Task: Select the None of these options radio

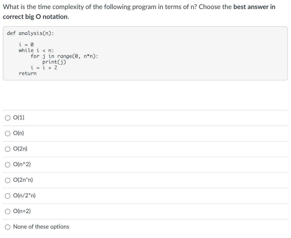Action: click(8, 227)
